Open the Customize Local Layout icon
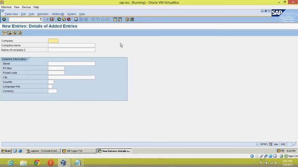This screenshot has width=298, height=167. point(132,19)
